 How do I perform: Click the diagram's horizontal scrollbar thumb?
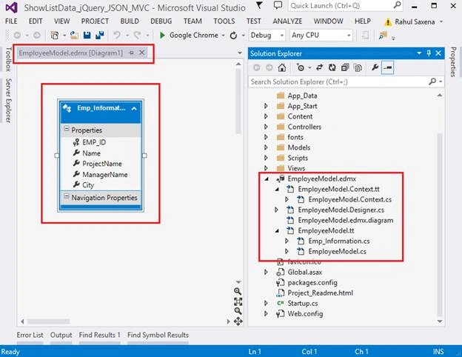tap(49, 321)
